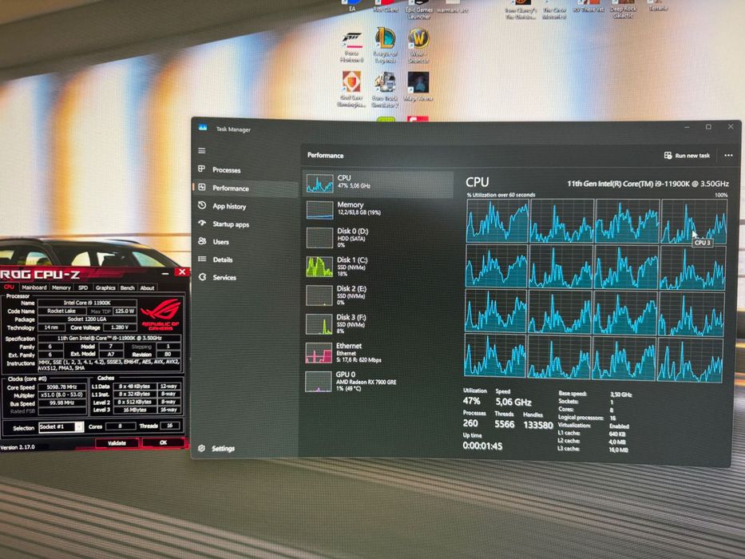Viewport: 745px width, 559px height.
Task: Switch to the Memory tab in CPU-Z
Action: click(61, 287)
